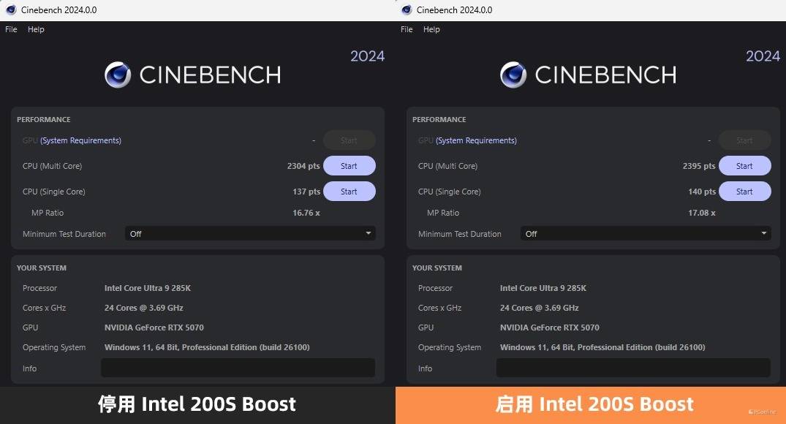Screen dimensions: 786x424
Task: Click NVIDIA GeForce RTX 5070 in right window
Action: [549, 328]
